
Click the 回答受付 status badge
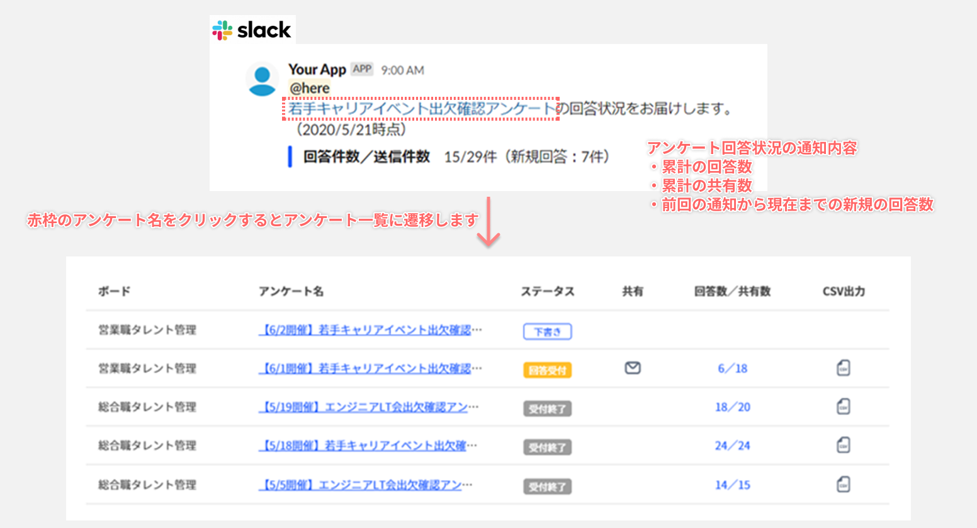548,370
